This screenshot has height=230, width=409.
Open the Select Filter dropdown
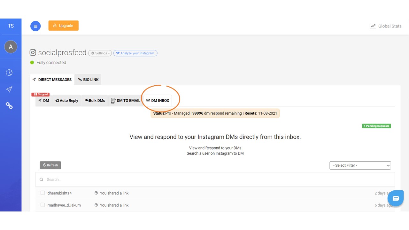click(x=360, y=165)
